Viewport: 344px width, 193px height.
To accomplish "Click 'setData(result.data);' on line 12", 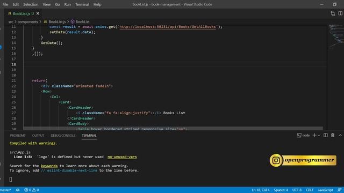I will click(73, 32).
